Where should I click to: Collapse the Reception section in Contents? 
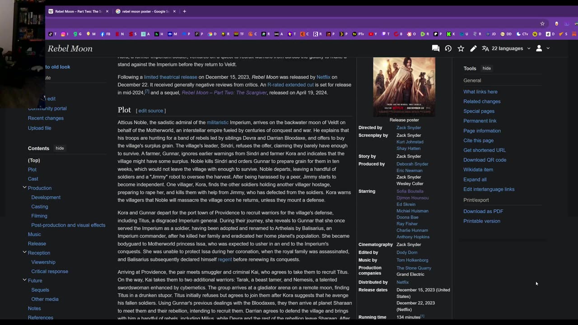24,252
